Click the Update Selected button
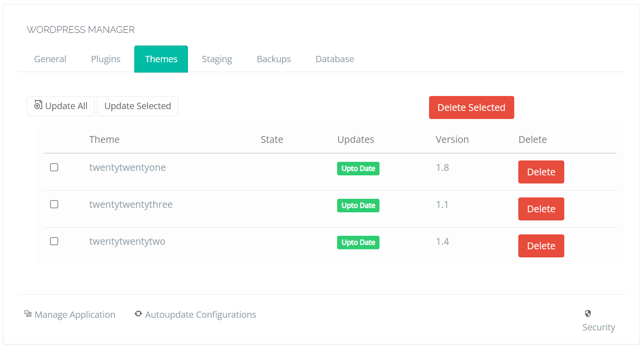The height and width of the screenshot is (348, 640). tap(137, 106)
